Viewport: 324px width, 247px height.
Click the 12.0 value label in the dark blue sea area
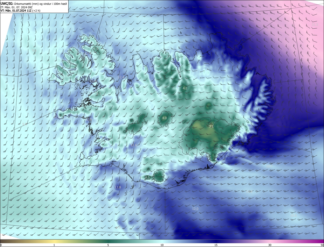(195, 209)
